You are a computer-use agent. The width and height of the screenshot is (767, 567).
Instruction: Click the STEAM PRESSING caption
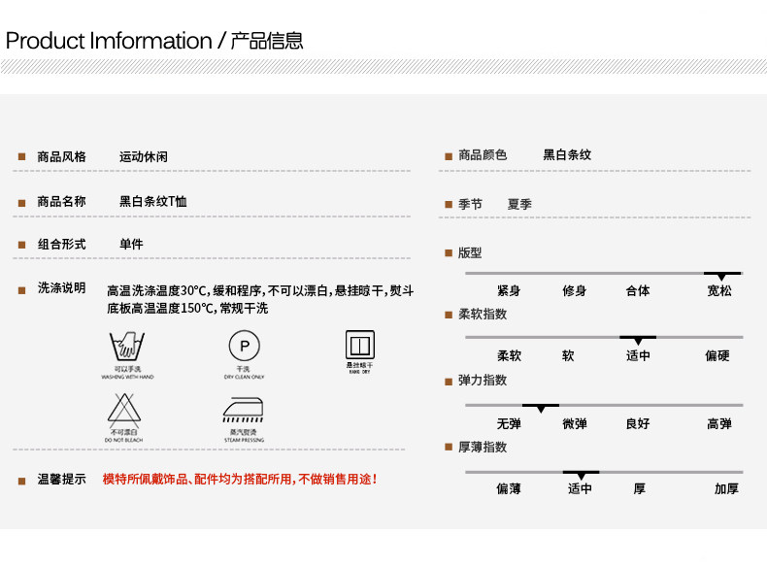[244, 440]
